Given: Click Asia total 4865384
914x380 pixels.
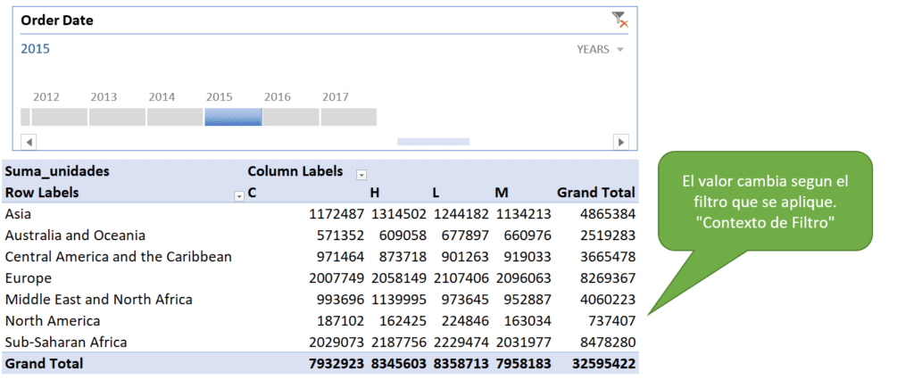Looking at the screenshot, I should click(x=607, y=214).
